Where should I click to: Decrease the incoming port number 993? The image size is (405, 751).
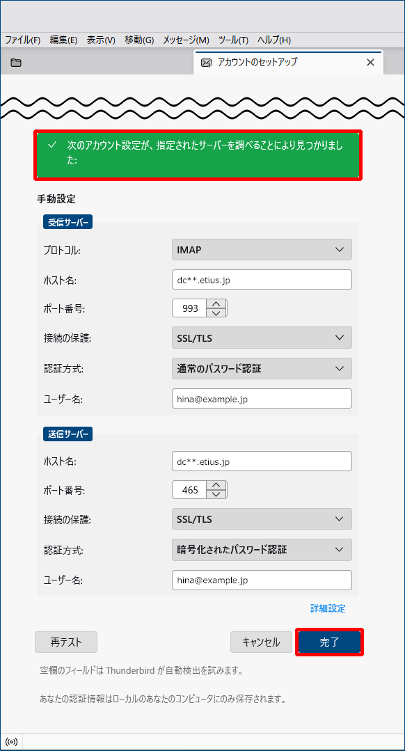pos(217,313)
